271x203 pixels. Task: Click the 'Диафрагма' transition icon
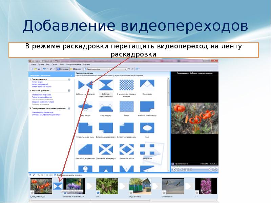coord(147,150)
